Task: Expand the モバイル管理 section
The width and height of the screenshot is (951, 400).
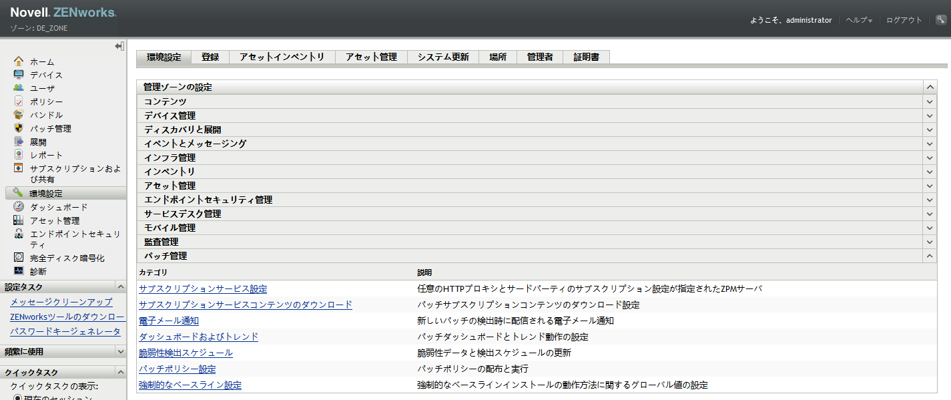Action: click(x=930, y=228)
